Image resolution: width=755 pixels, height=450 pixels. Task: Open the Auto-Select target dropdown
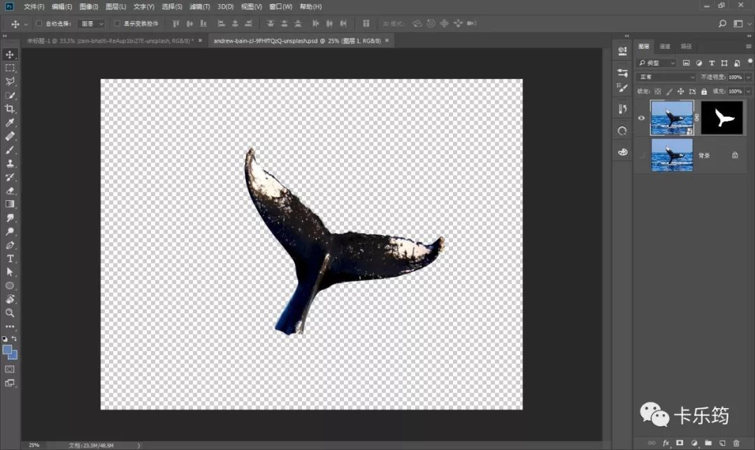click(91, 24)
